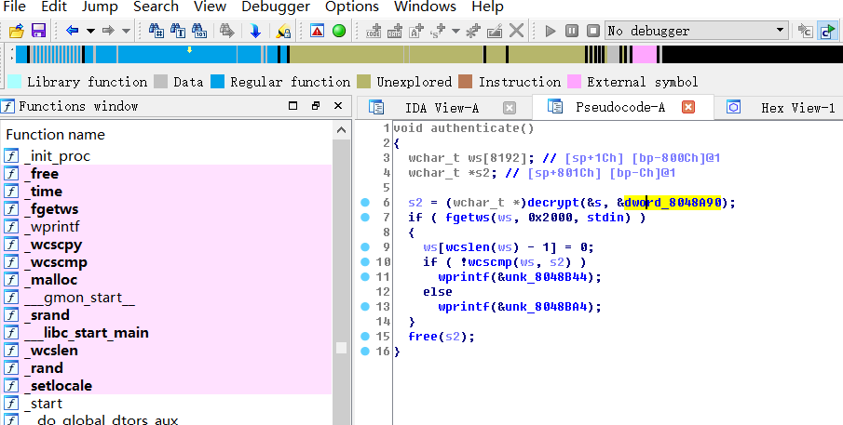This screenshot has height=425, width=843.
Task: Click the highlighted dword_8048A90 identifier
Action: point(673,203)
